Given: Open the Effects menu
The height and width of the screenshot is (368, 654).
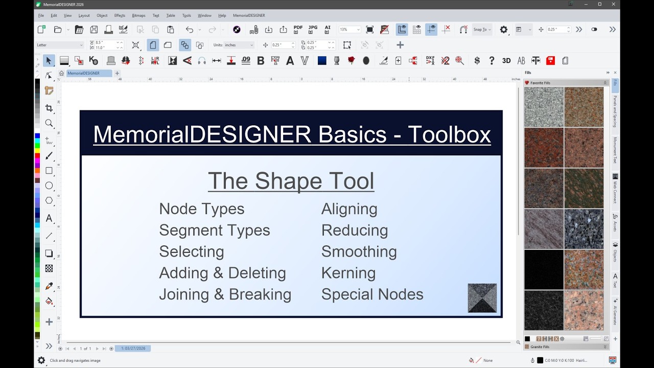Looking at the screenshot, I should tap(120, 15).
